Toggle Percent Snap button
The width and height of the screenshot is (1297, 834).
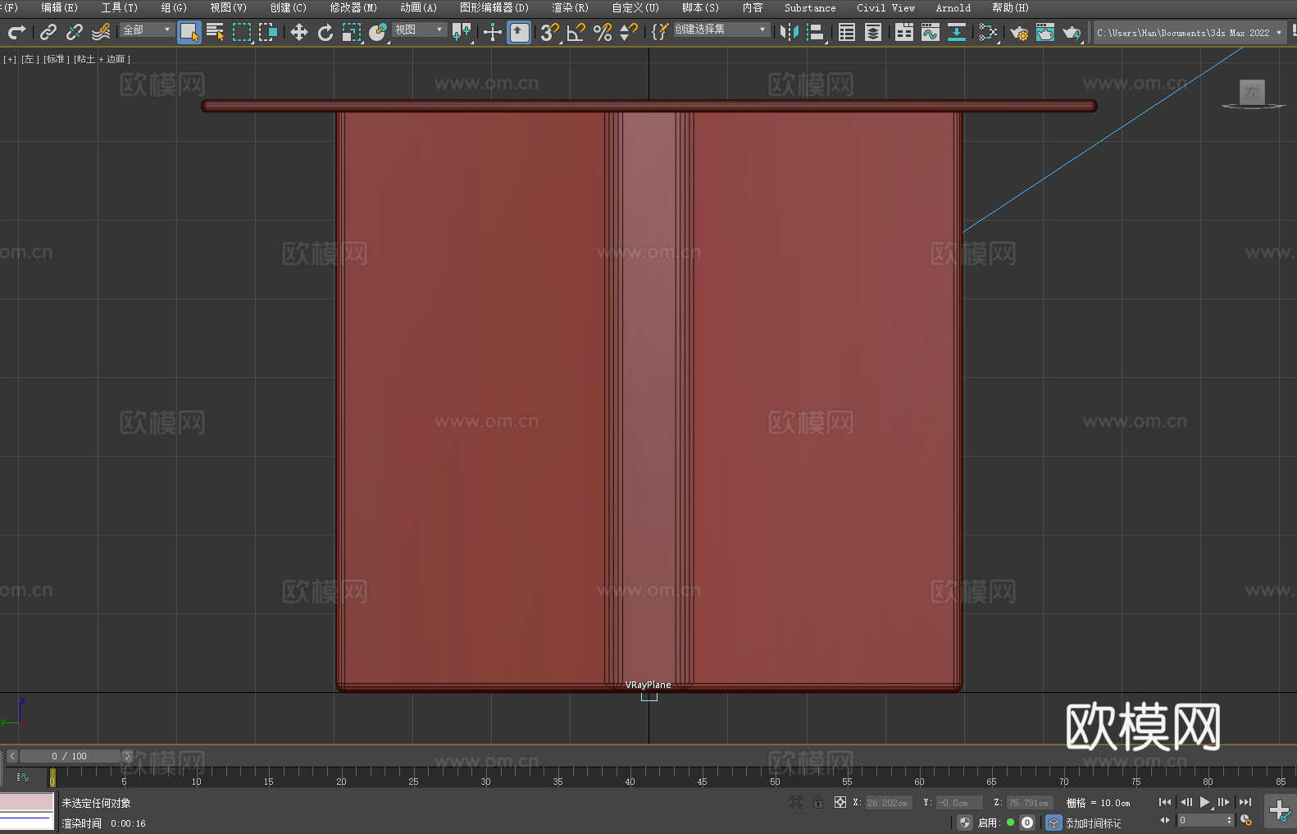603,32
